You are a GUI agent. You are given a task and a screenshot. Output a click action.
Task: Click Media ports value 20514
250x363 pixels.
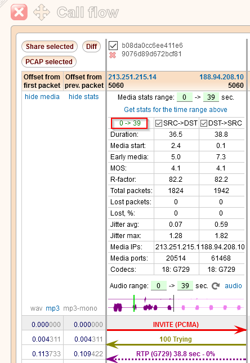click(x=176, y=258)
